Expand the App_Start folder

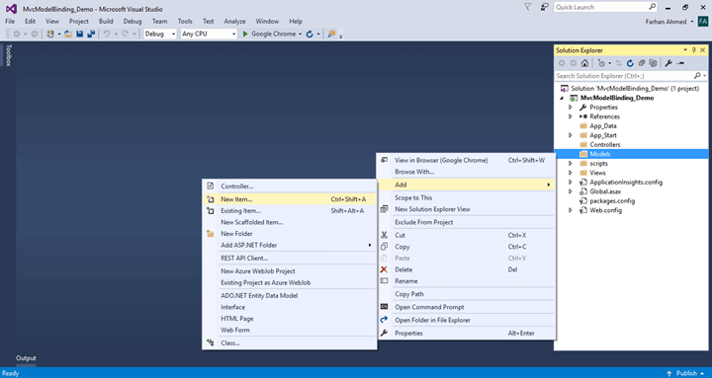coord(571,135)
